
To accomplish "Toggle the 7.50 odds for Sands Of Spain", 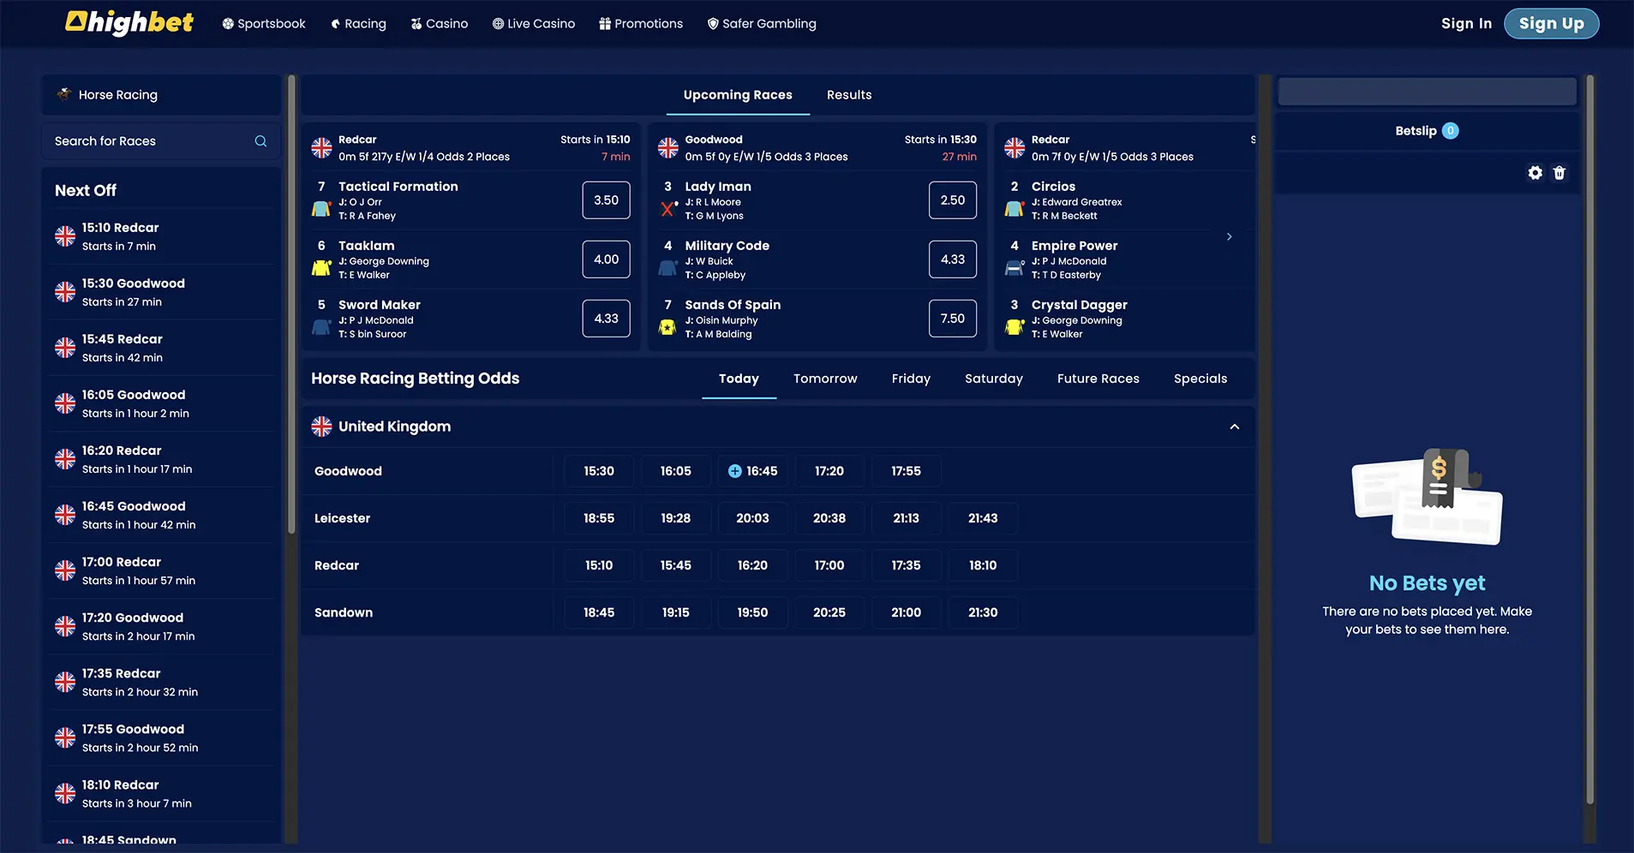I will pos(952,319).
